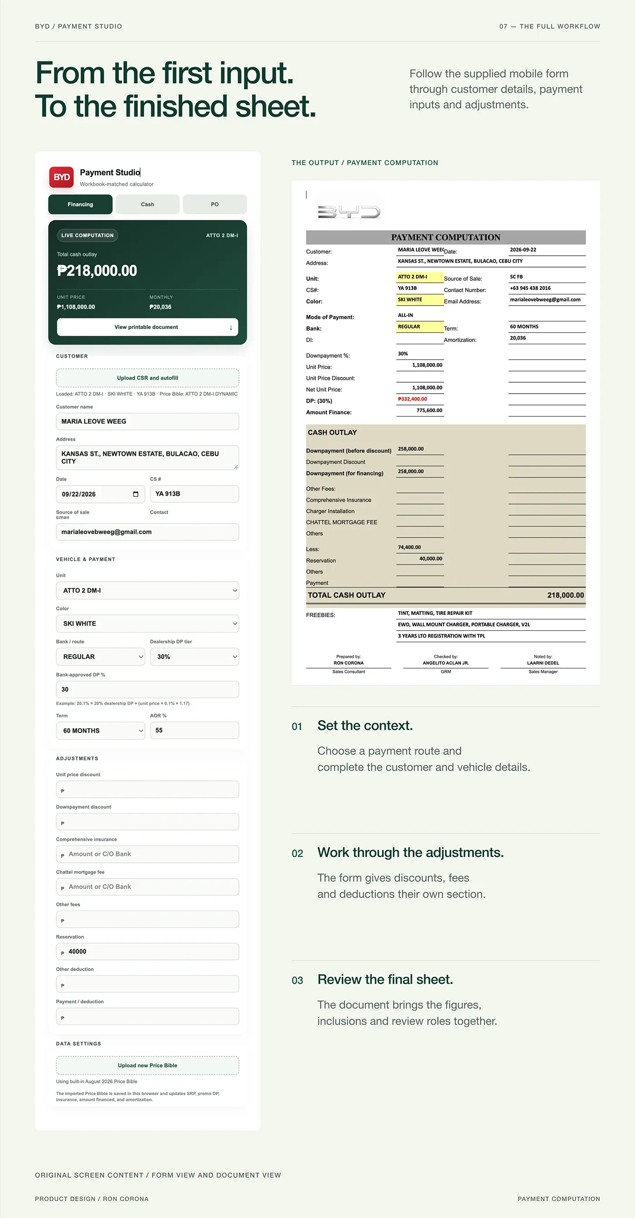Screen dimensions: 635x1218
Task: Open the View printable document button
Action: point(147,327)
